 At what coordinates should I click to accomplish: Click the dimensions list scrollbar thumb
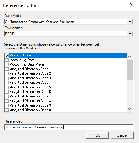coord(130,70)
